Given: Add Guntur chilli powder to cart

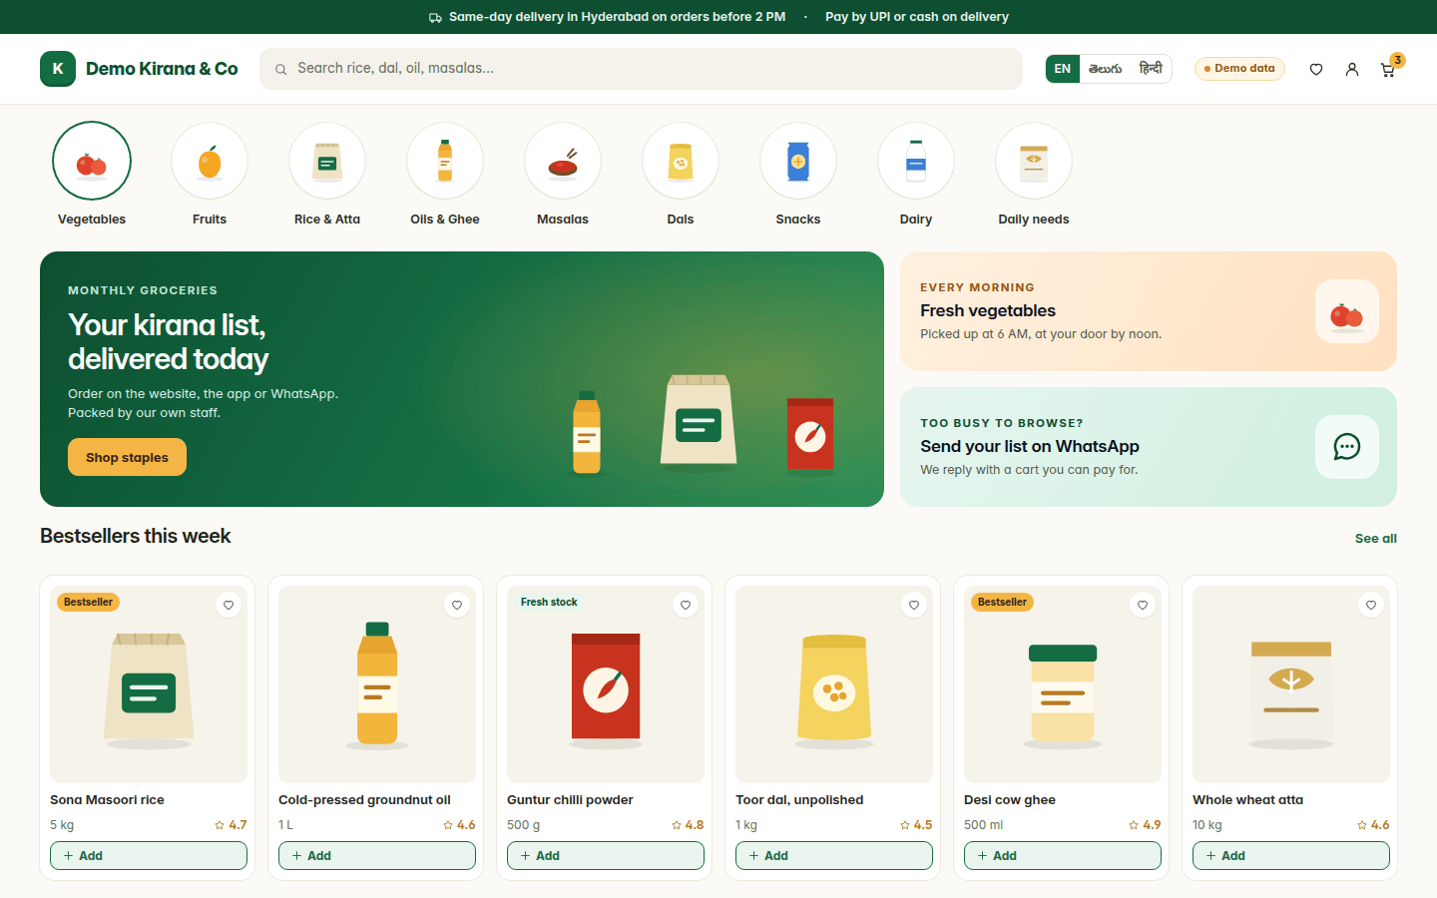Looking at the screenshot, I should pyautogui.click(x=606, y=855).
